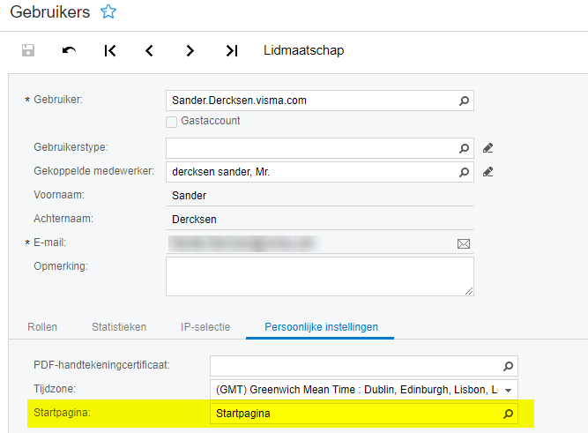Expand the Tijdzone dropdown arrow

[x=508, y=390]
